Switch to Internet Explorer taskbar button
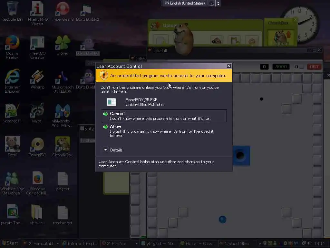330x248 pixels. click(x=80, y=243)
